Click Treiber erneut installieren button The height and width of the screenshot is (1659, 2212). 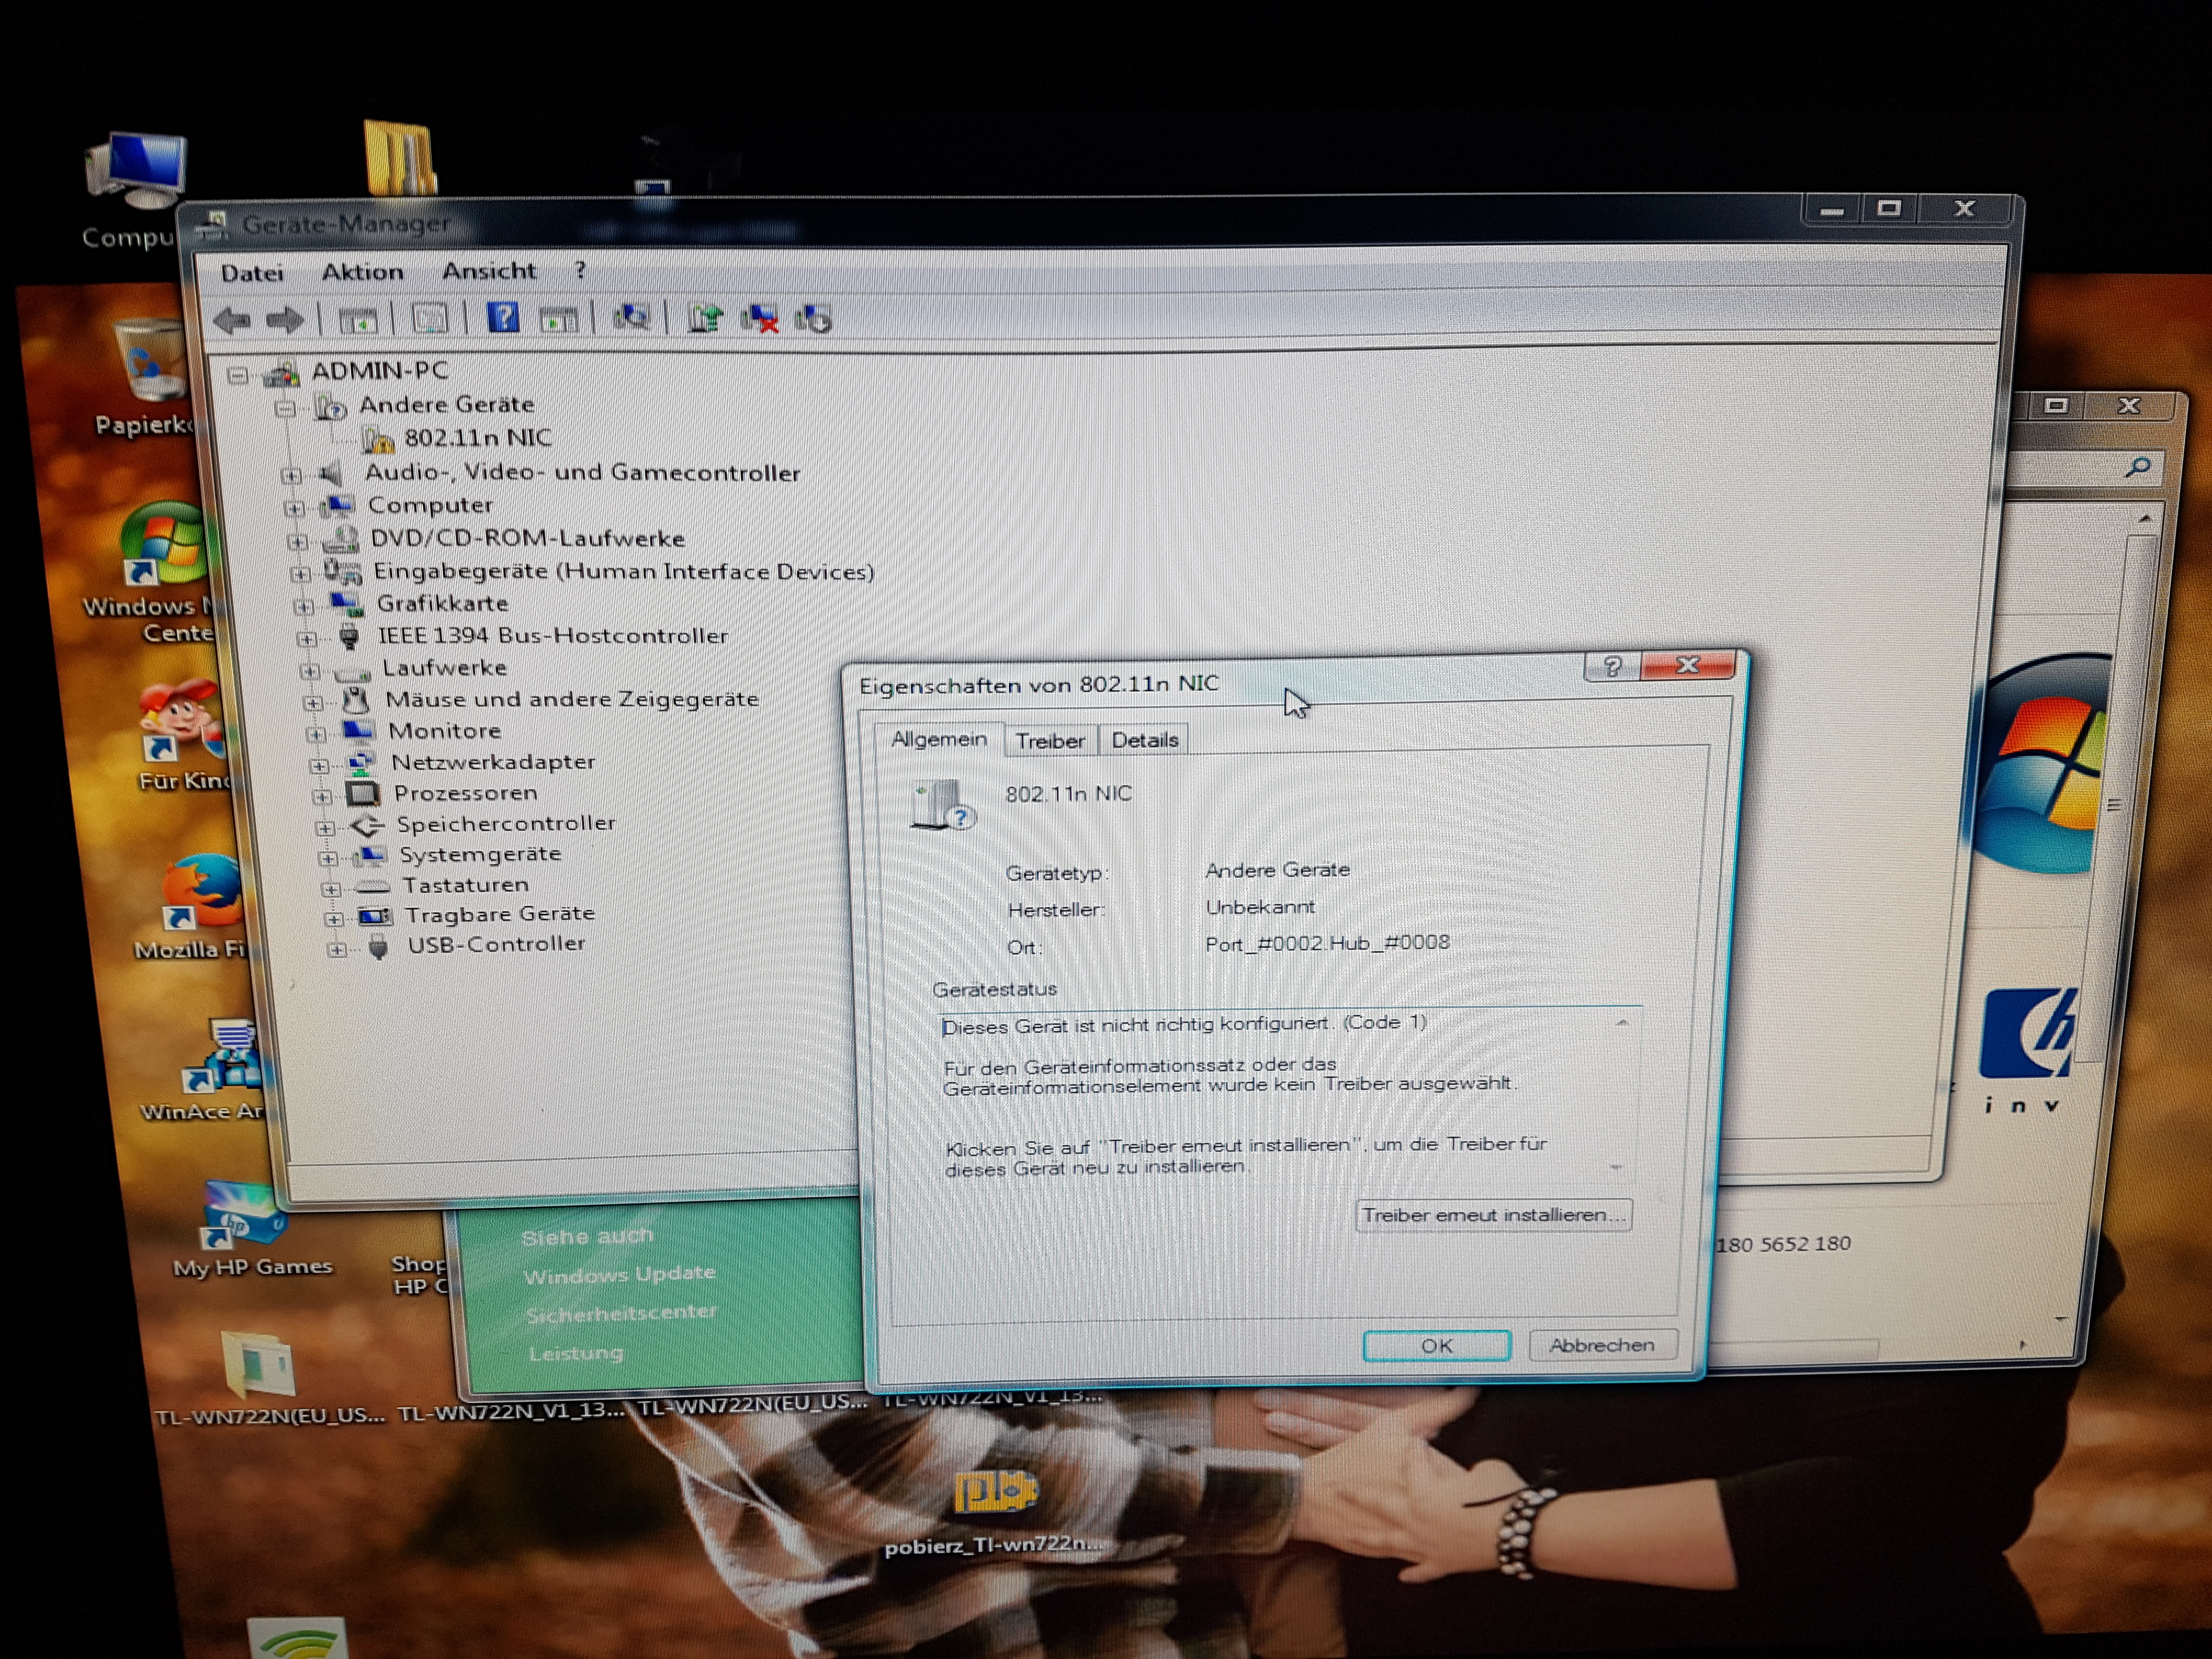[x=1493, y=1215]
